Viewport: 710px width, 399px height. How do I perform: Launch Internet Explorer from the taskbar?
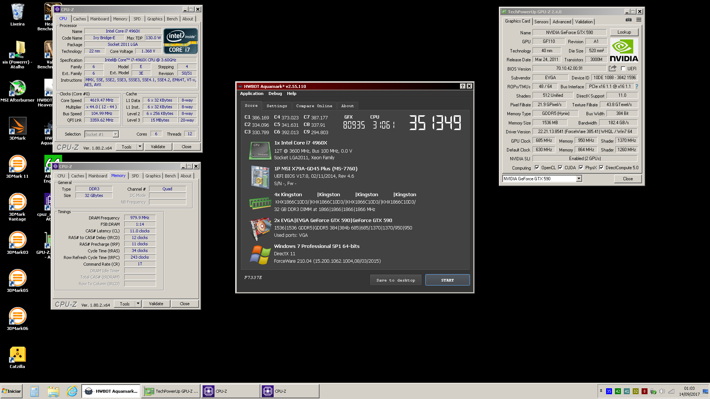click(x=72, y=391)
